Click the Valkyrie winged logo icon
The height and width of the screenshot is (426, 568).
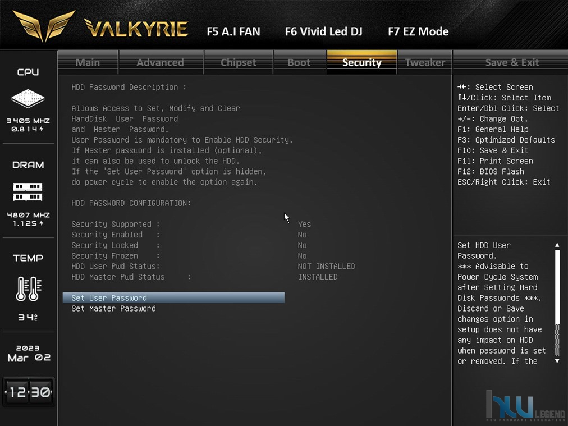44,26
